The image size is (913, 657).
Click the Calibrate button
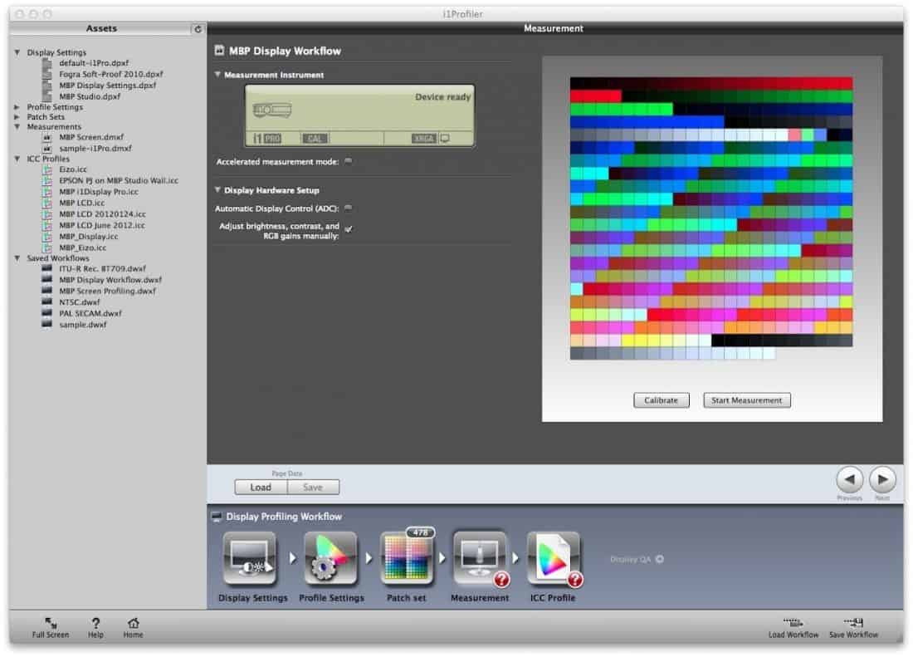[661, 400]
